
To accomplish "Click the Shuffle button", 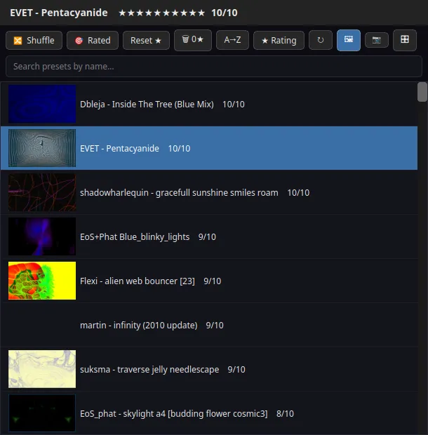I will point(34,41).
